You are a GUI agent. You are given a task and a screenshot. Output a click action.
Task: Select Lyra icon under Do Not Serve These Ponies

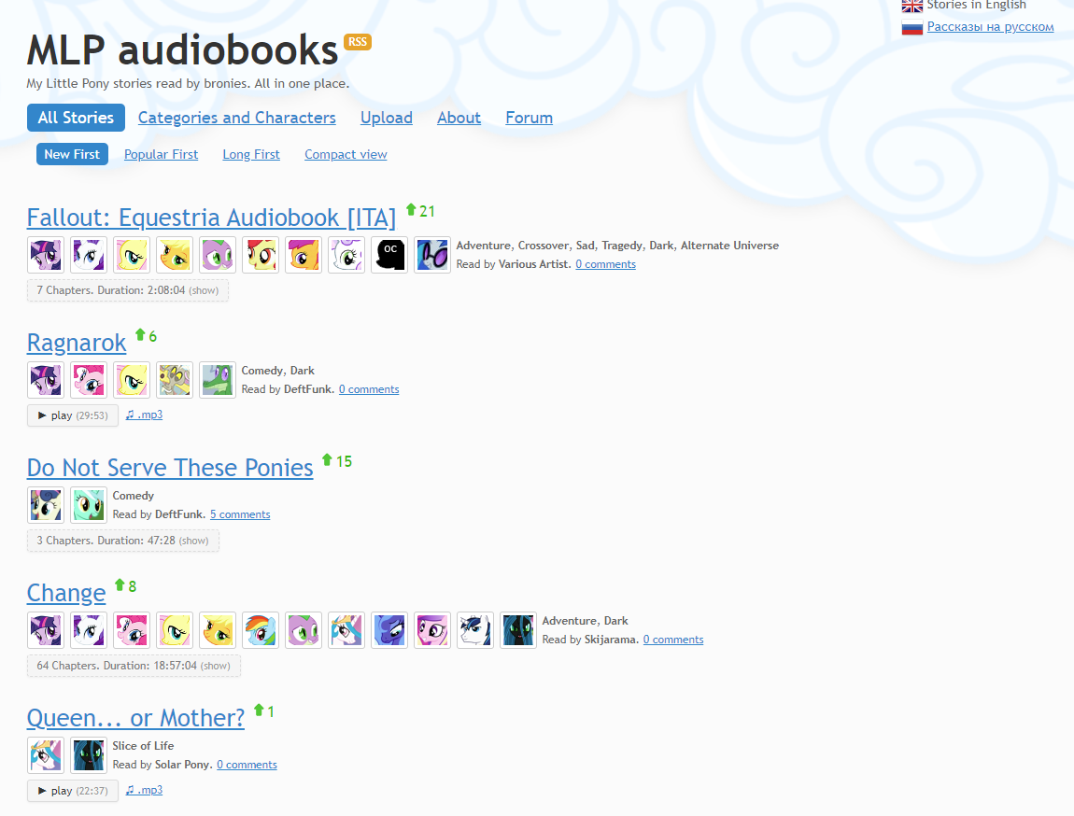click(89, 505)
